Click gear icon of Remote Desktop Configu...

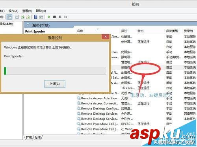(79, 108)
